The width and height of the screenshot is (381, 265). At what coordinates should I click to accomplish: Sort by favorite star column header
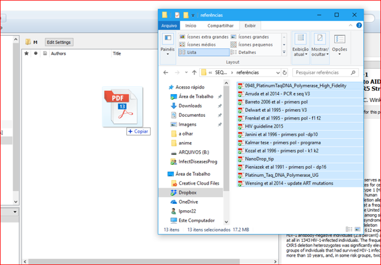pyautogui.click(x=26, y=53)
